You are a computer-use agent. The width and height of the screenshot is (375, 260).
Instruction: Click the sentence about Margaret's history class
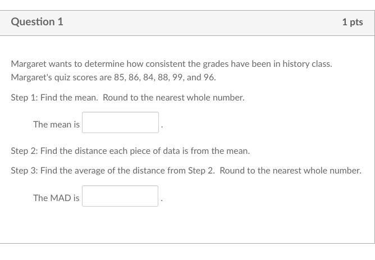pyautogui.click(x=171, y=64)
